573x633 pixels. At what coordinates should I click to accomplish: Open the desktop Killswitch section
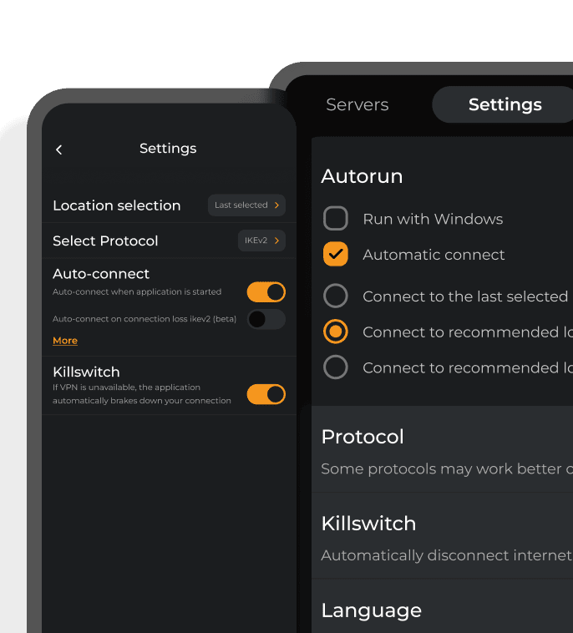click(442, 535)
